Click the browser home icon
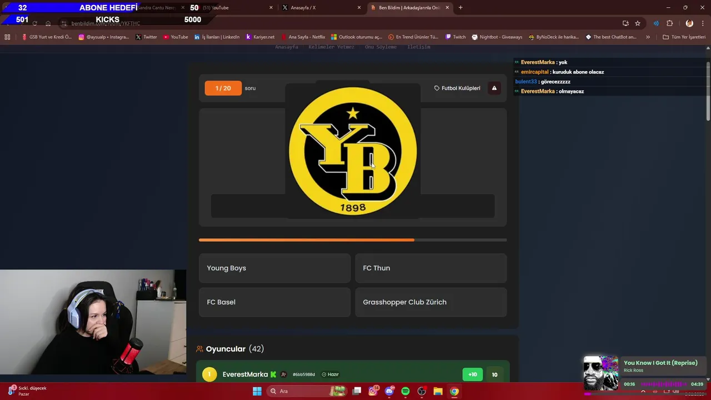Screen dimensions: 711x400 (x=48, y=23)
